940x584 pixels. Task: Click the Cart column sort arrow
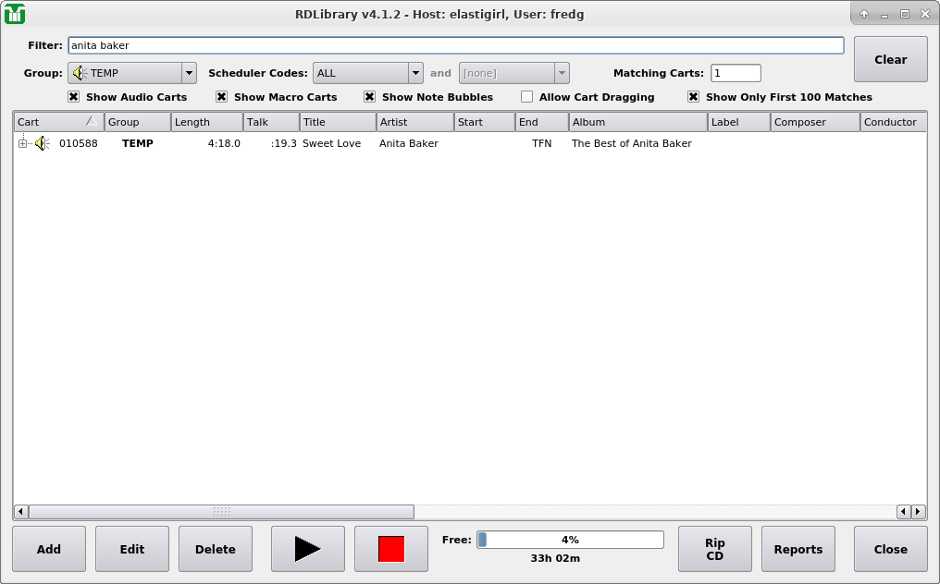pos(92,121)
